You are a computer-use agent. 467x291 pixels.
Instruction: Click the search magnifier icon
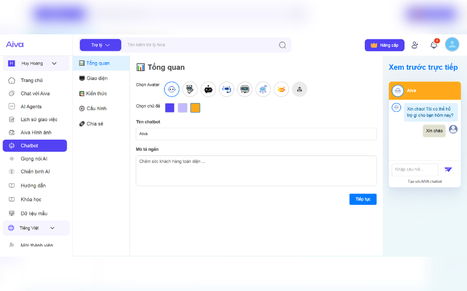tap(283, 45)
